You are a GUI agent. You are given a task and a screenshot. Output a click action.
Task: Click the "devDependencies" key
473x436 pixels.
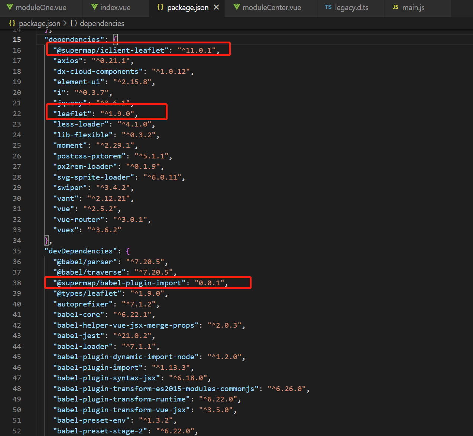81,251
